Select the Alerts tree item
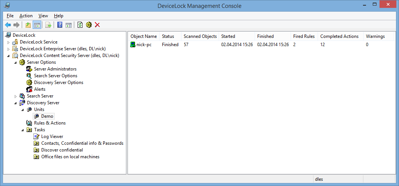 click(x=40, y=89)
